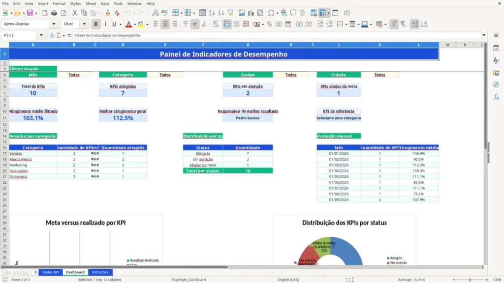Image resolution: width=504 pixels, height=283 pixels.
Task: Click the Format as Percent icon
Action: 269,24
